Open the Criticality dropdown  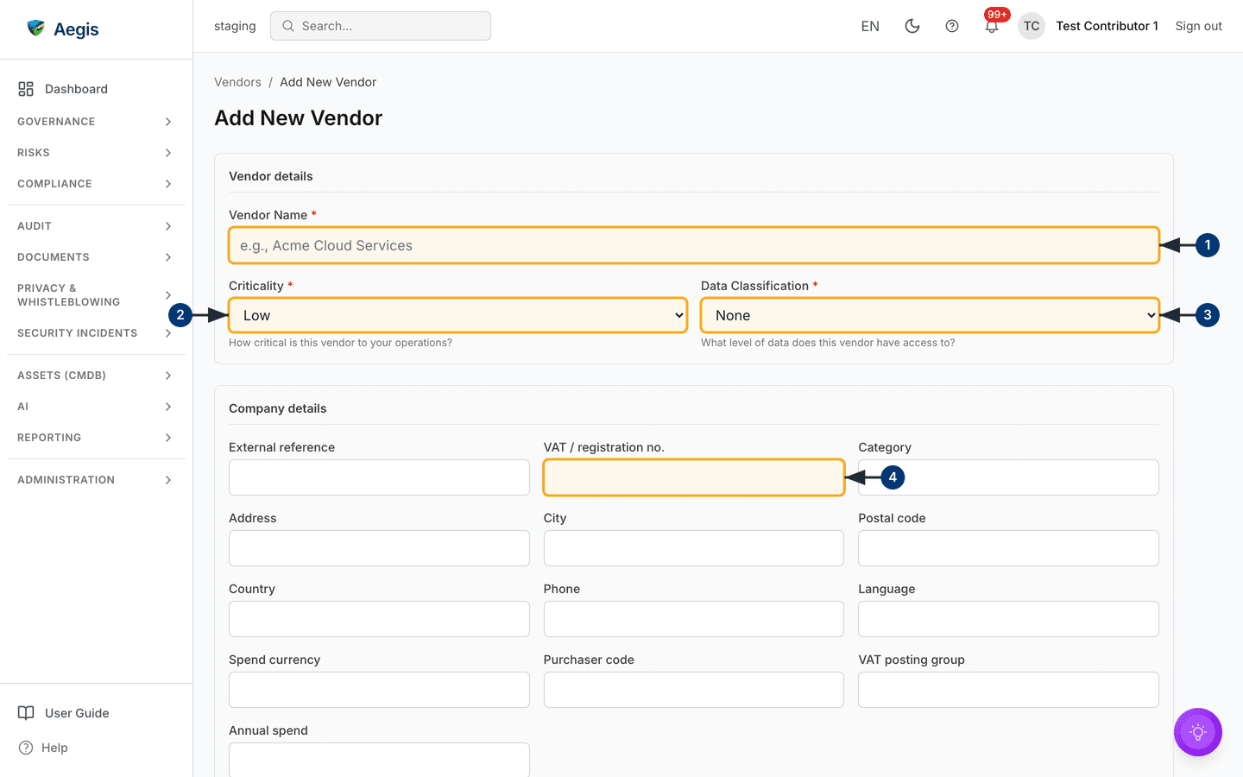pos(457,315)
